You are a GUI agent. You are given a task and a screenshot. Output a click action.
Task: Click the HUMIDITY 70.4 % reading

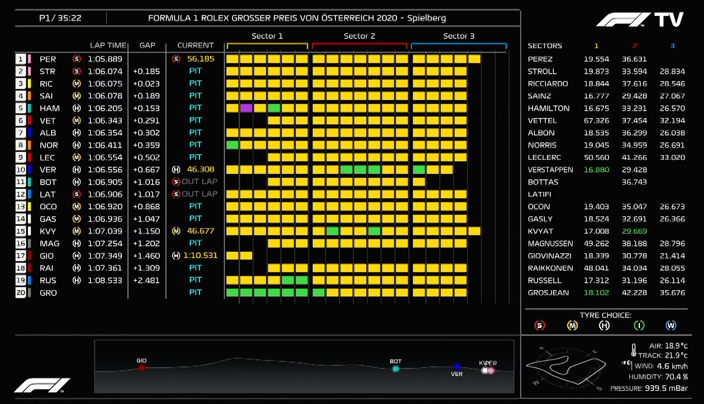pos(658,377)
